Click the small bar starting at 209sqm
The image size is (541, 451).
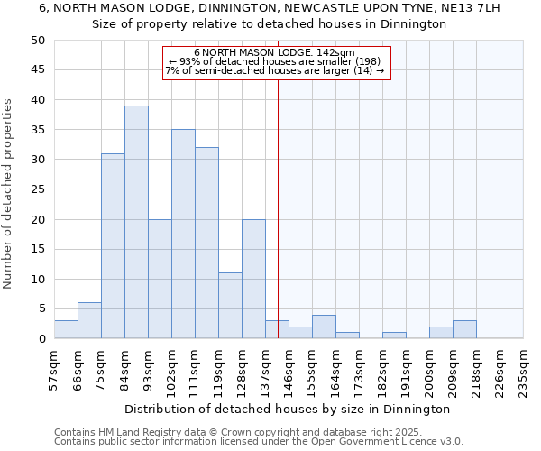pyautogui.click(x=464, y=329)
